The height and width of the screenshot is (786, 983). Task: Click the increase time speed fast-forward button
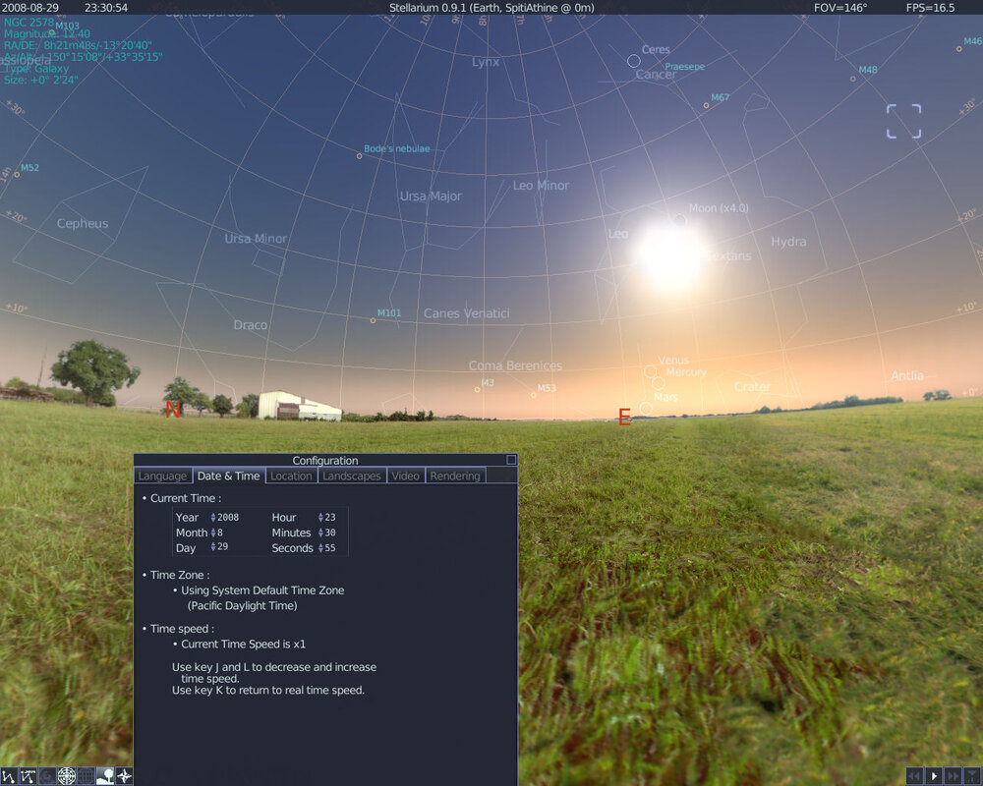pos(954,776)
